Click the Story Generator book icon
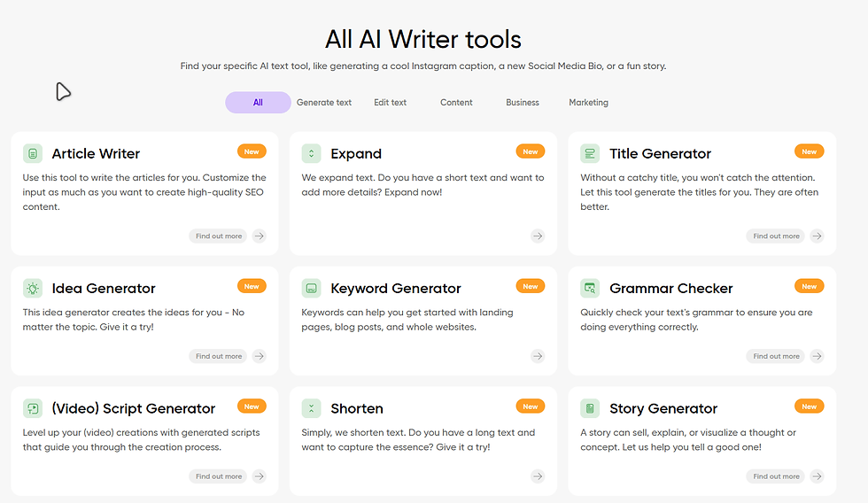The width and height of the screenshot is (868, 503). (x=590, y=408)
